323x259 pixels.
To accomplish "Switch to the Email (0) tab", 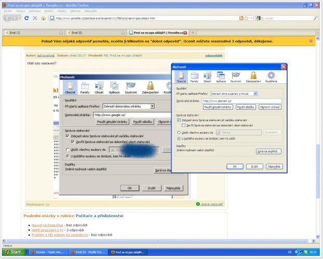I will (97, 33).
